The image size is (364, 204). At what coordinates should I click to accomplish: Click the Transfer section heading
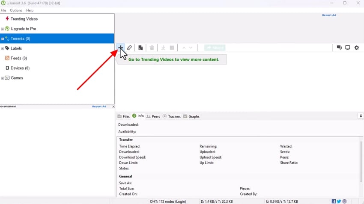coord(126,139)
